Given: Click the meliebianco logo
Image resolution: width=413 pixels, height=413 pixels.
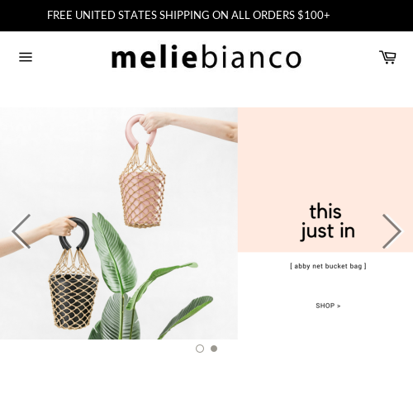Looking at the screenshot, I should click(206, 57).
